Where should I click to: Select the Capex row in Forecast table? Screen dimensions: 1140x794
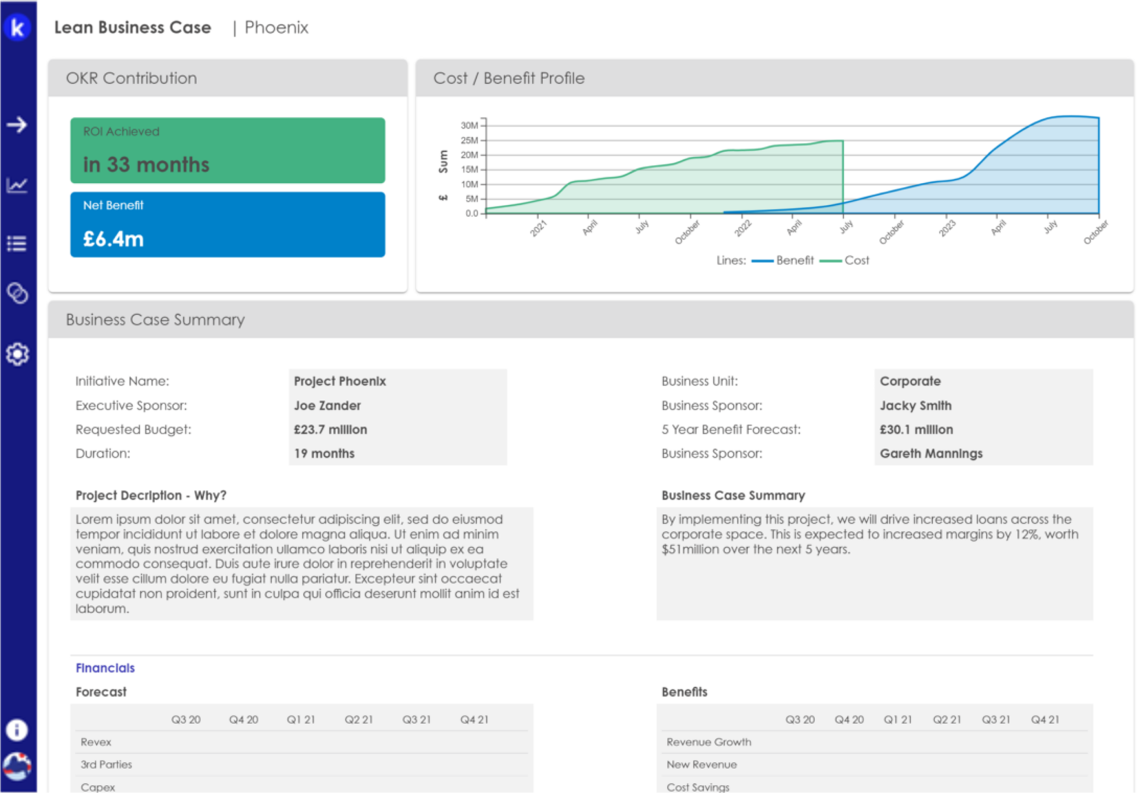302,787
